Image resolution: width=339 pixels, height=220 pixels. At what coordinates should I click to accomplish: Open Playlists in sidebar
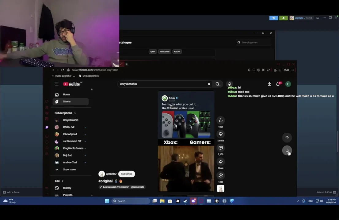point(70,195)
